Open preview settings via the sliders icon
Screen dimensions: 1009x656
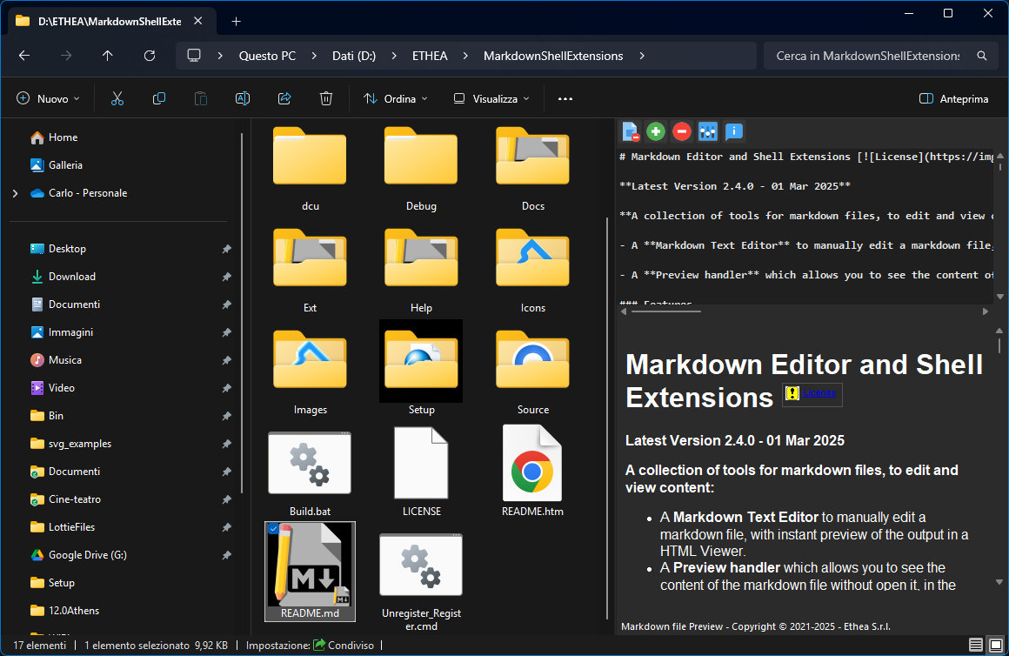pos(707,131)
